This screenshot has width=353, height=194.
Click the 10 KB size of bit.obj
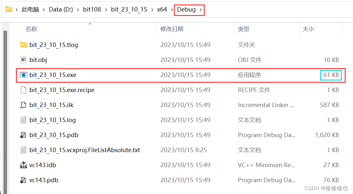pyautogui.click(x=331, y=60)
